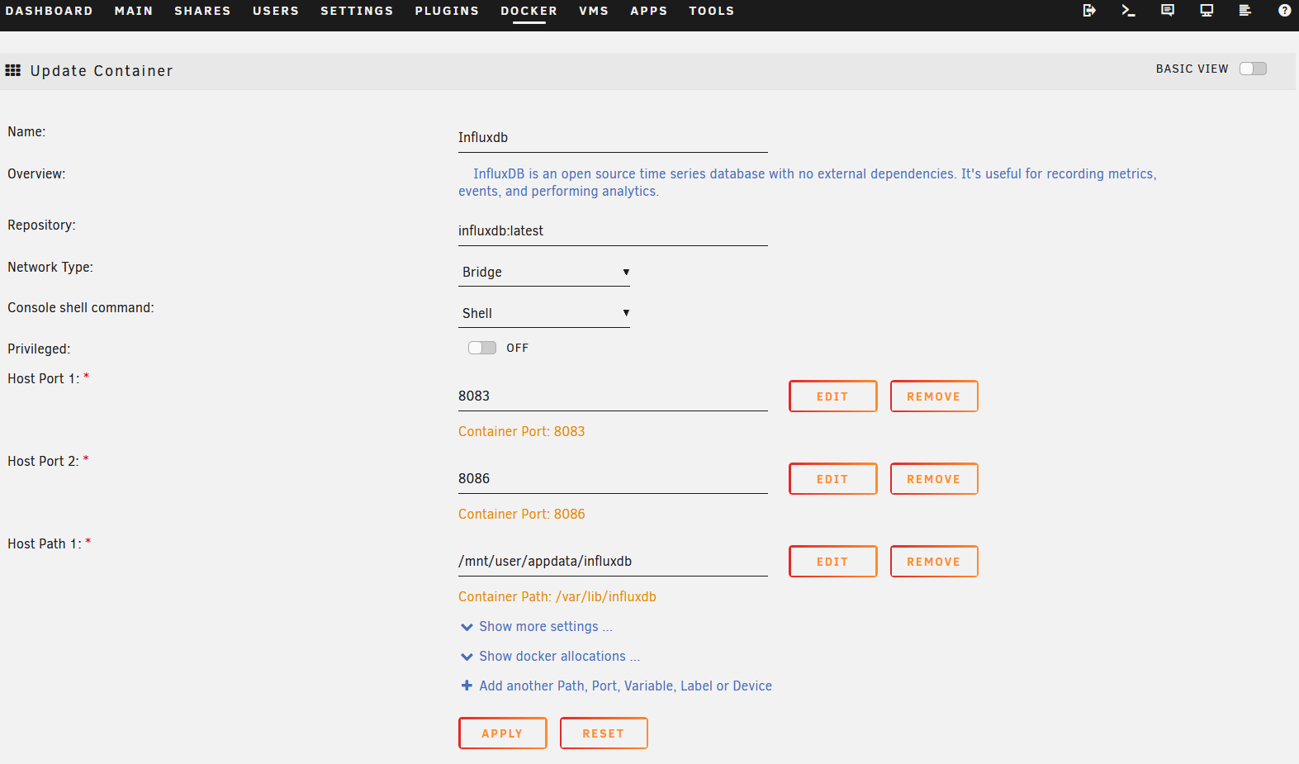The image size is (1299, 764).
Task: Open the Network Type Bridge dropdown
Action: coord(544,272)
